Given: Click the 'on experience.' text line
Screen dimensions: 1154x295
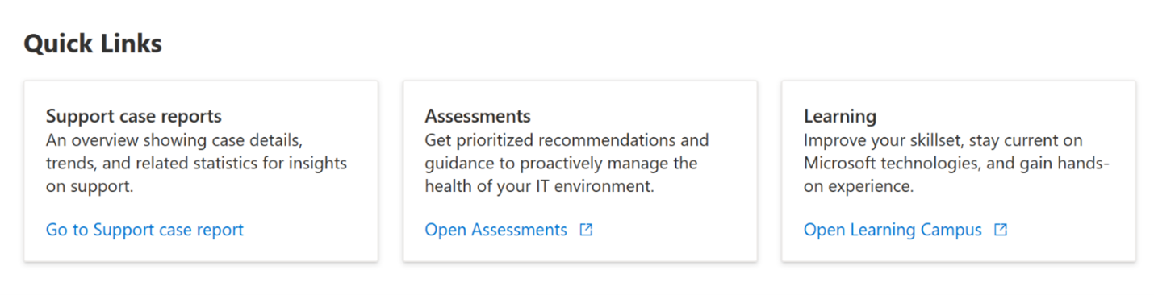Looking at the screenshot, I should tap(859, 187).
